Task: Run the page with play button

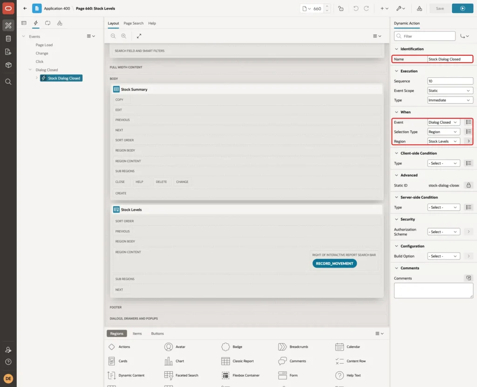Action: [x=463, y=8]
